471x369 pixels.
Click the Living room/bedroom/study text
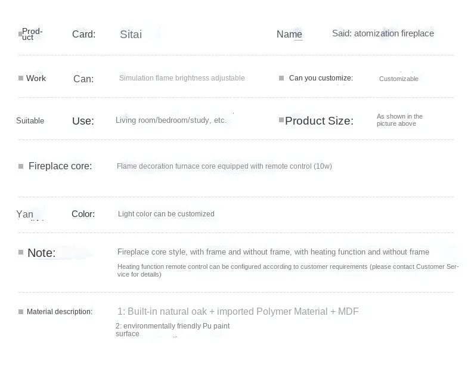171,120
